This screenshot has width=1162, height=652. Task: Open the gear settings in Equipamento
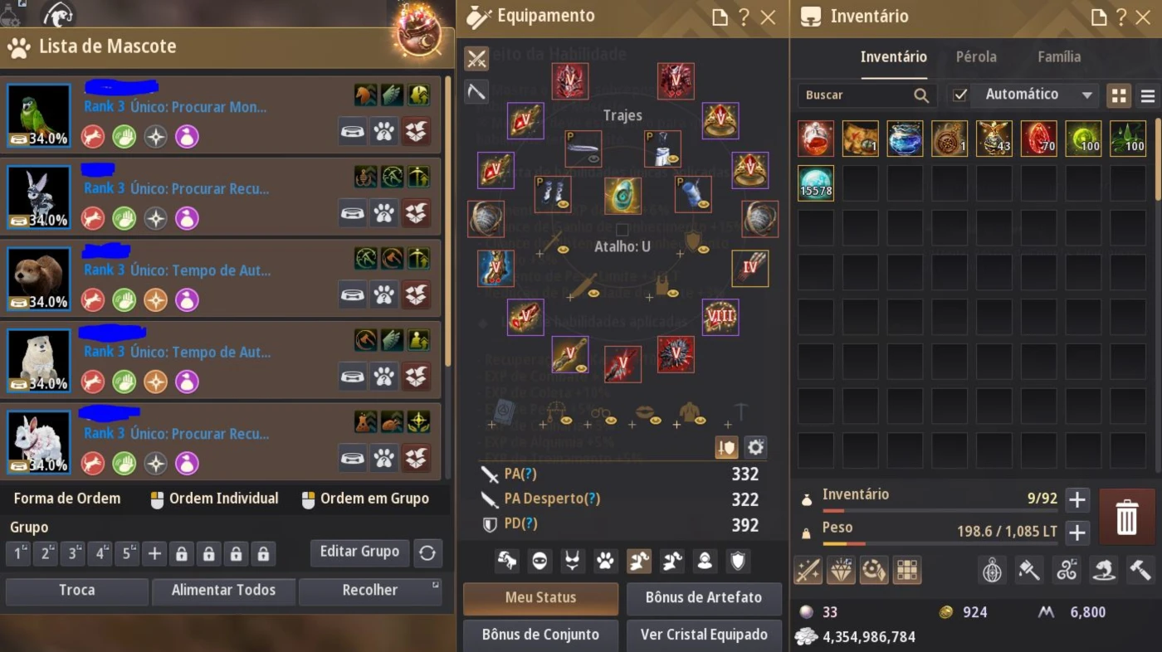755,448
